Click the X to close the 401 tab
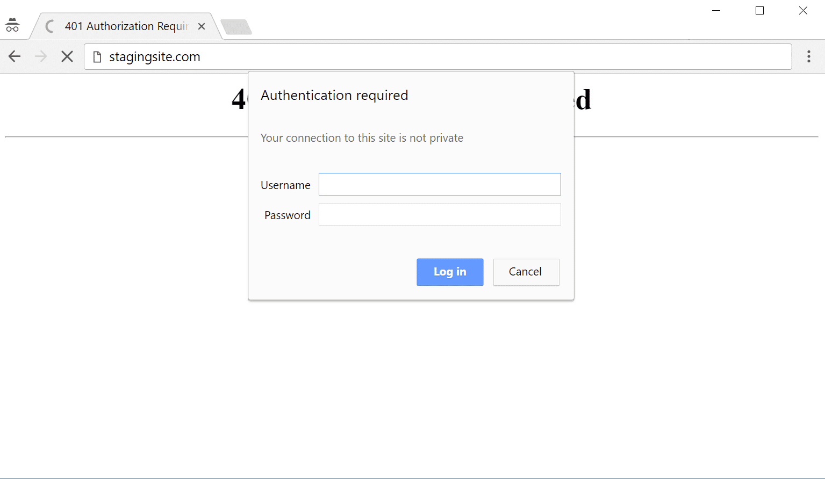Viewport: 825px width, 479px height. coord(202,26)
